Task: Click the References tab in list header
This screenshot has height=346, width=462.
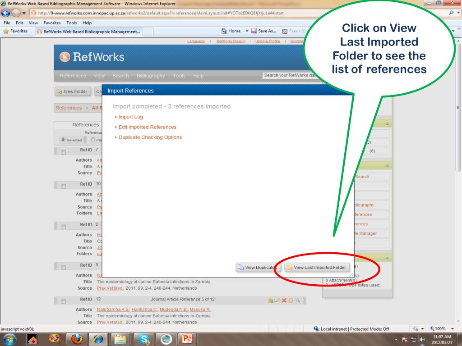Action: [85, 125]
